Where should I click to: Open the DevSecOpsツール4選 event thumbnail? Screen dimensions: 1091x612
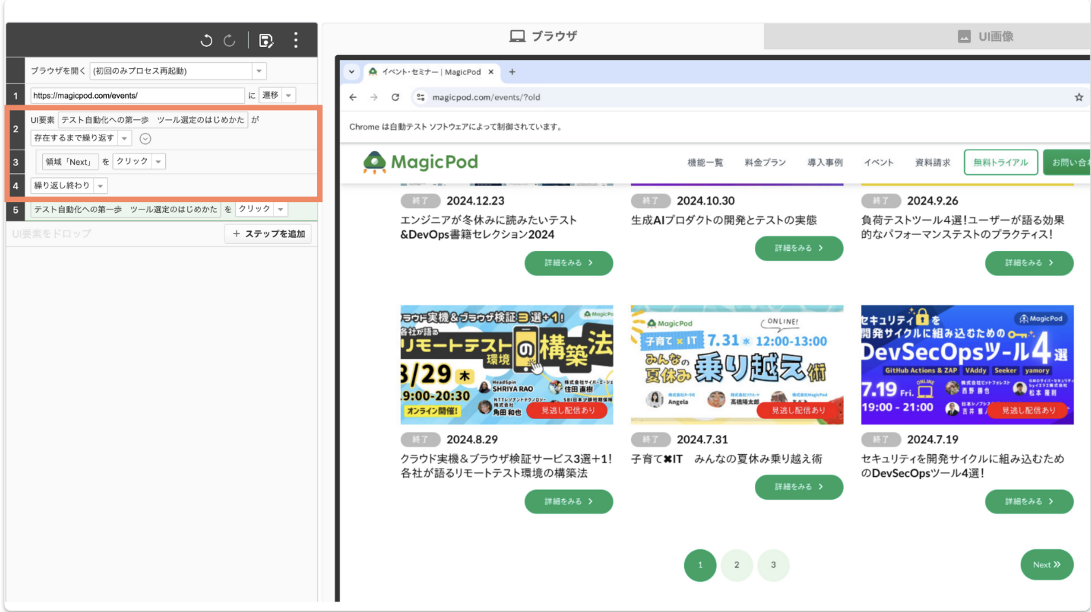click(967, 365)
